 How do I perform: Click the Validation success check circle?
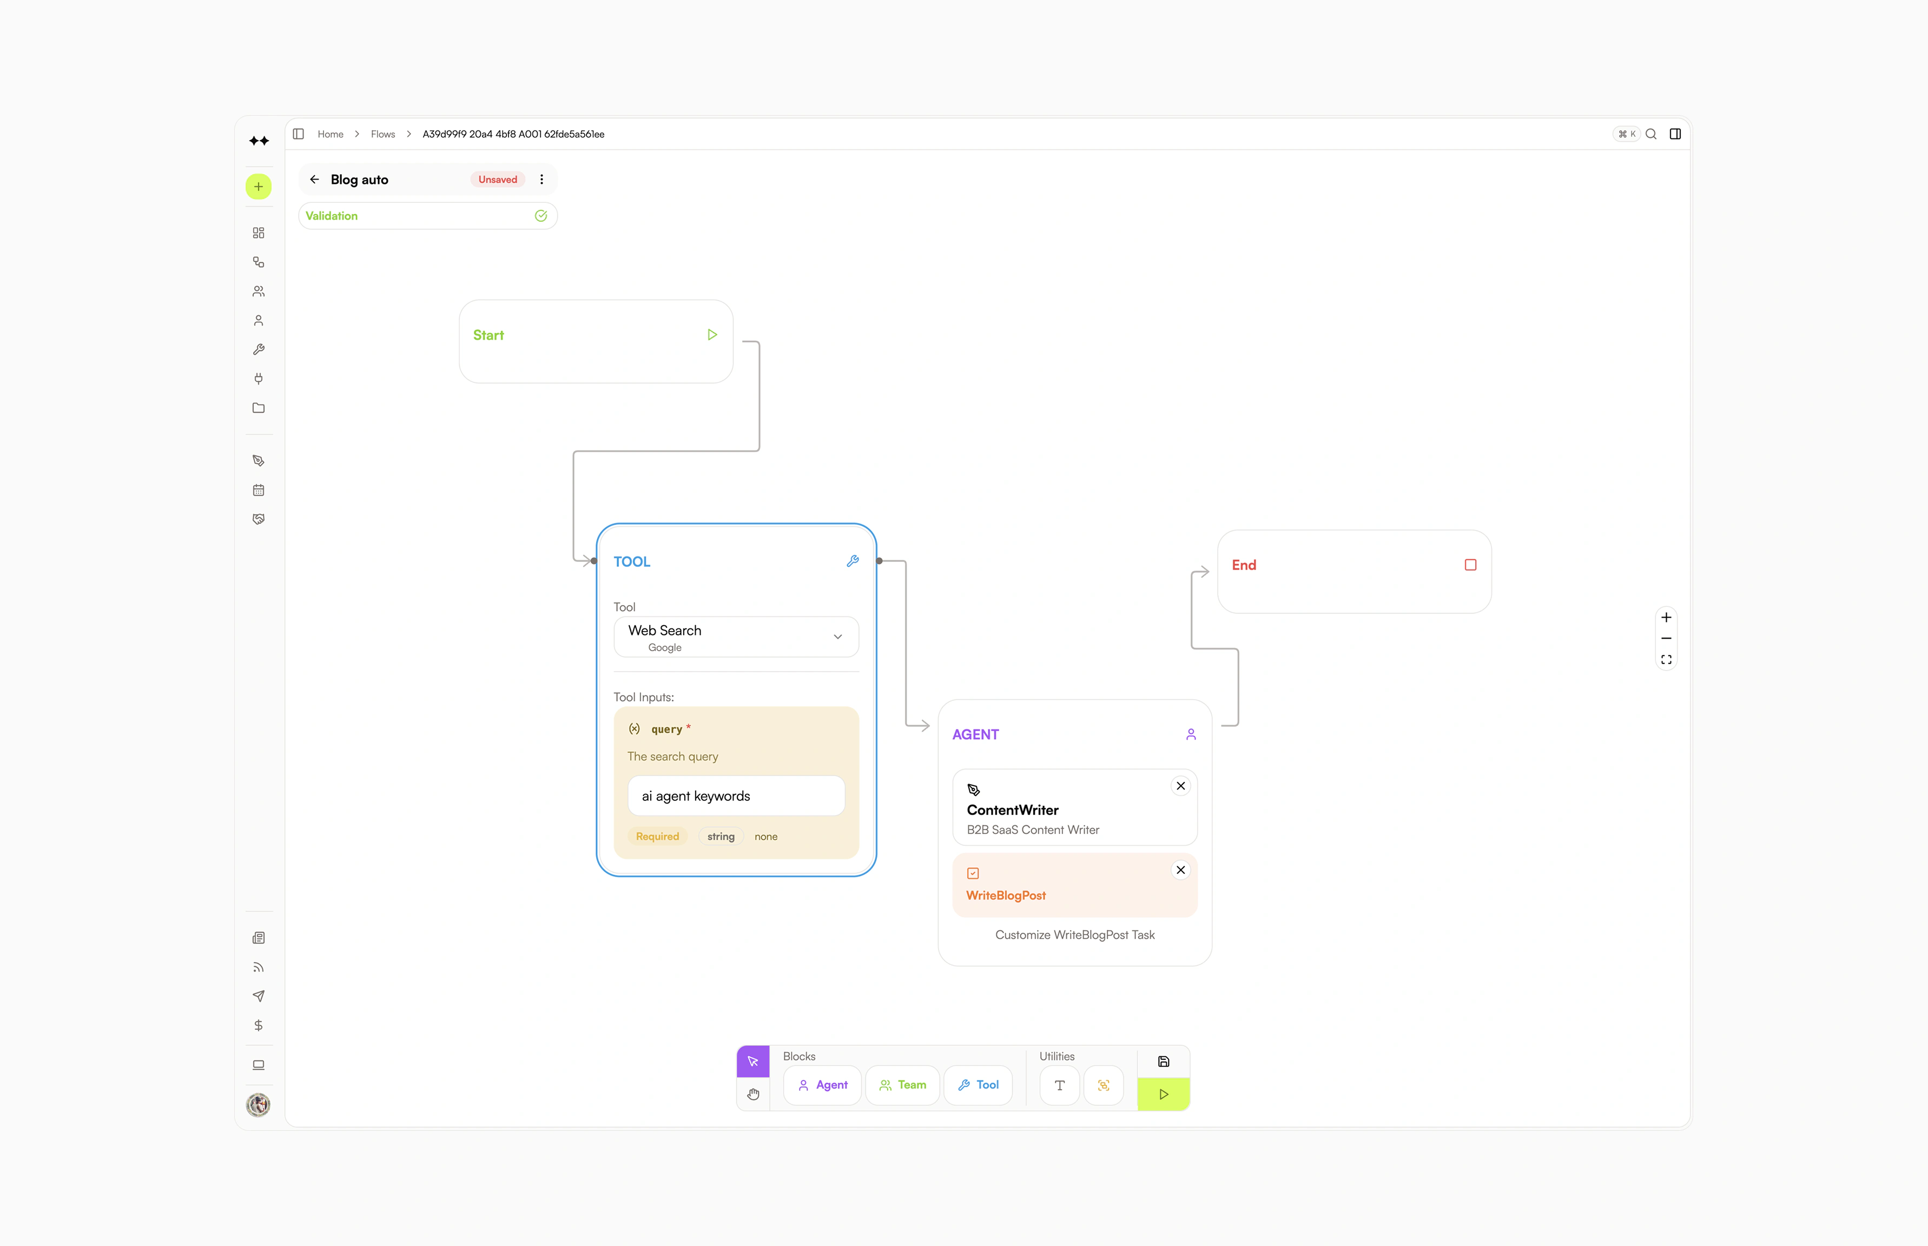click(540, 215)
